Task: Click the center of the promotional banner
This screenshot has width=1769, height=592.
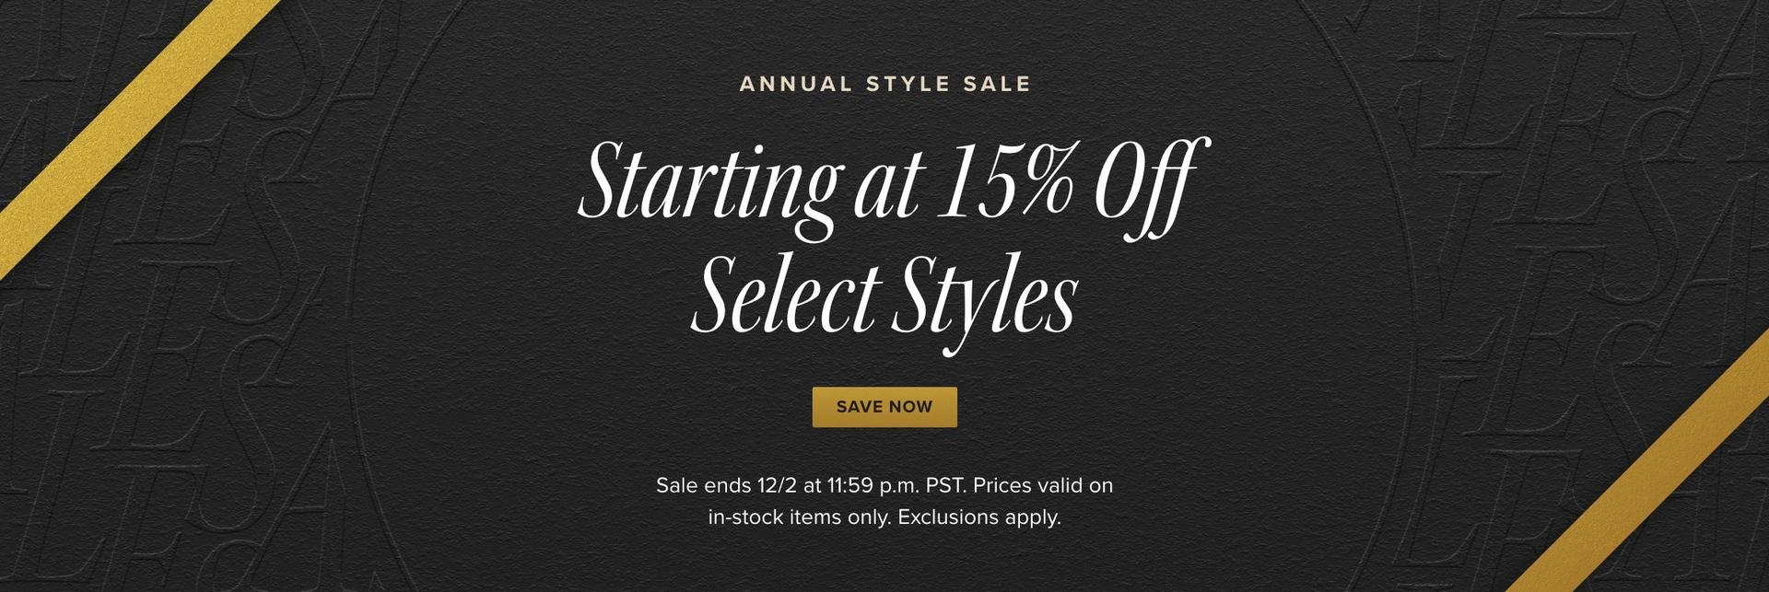Action: [884, 296]
